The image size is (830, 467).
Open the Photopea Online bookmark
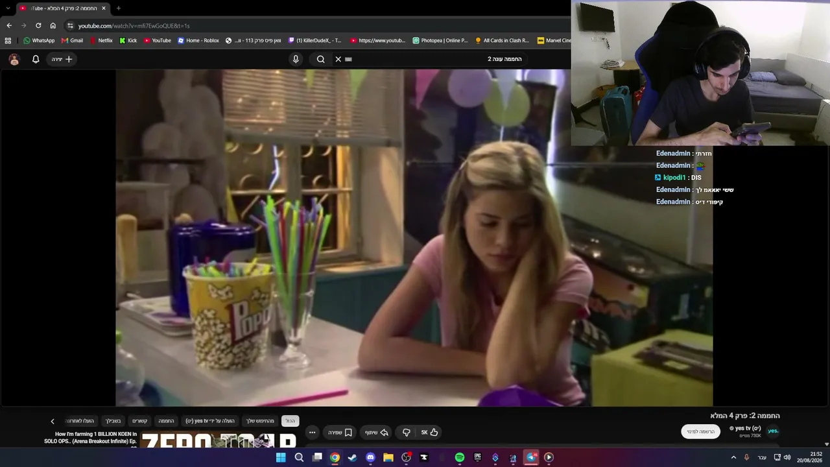click(440, 40)
